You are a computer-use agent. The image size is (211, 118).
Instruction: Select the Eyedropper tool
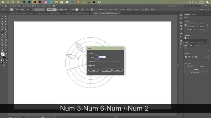(x=2, y=42)
